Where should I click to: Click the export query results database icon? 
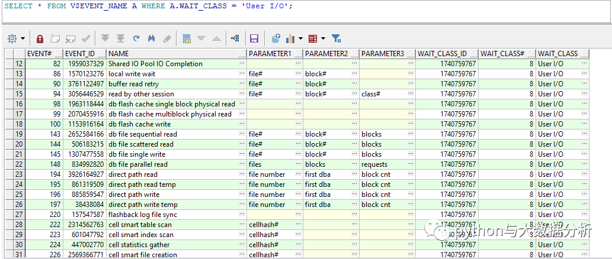(x=276, y=38)
